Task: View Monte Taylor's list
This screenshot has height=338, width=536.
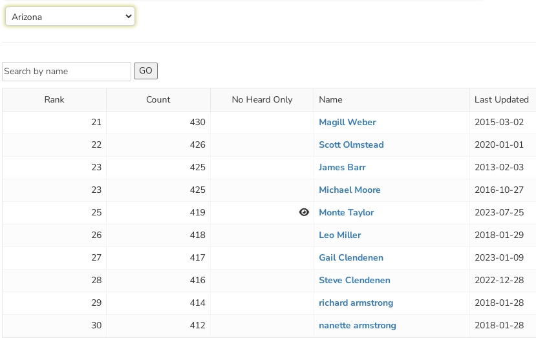Action: (346, 212)
